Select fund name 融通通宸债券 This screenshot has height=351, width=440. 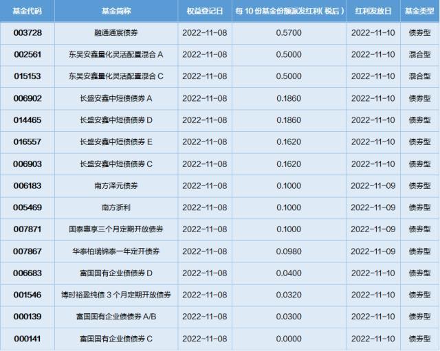(x=116, y=33)
